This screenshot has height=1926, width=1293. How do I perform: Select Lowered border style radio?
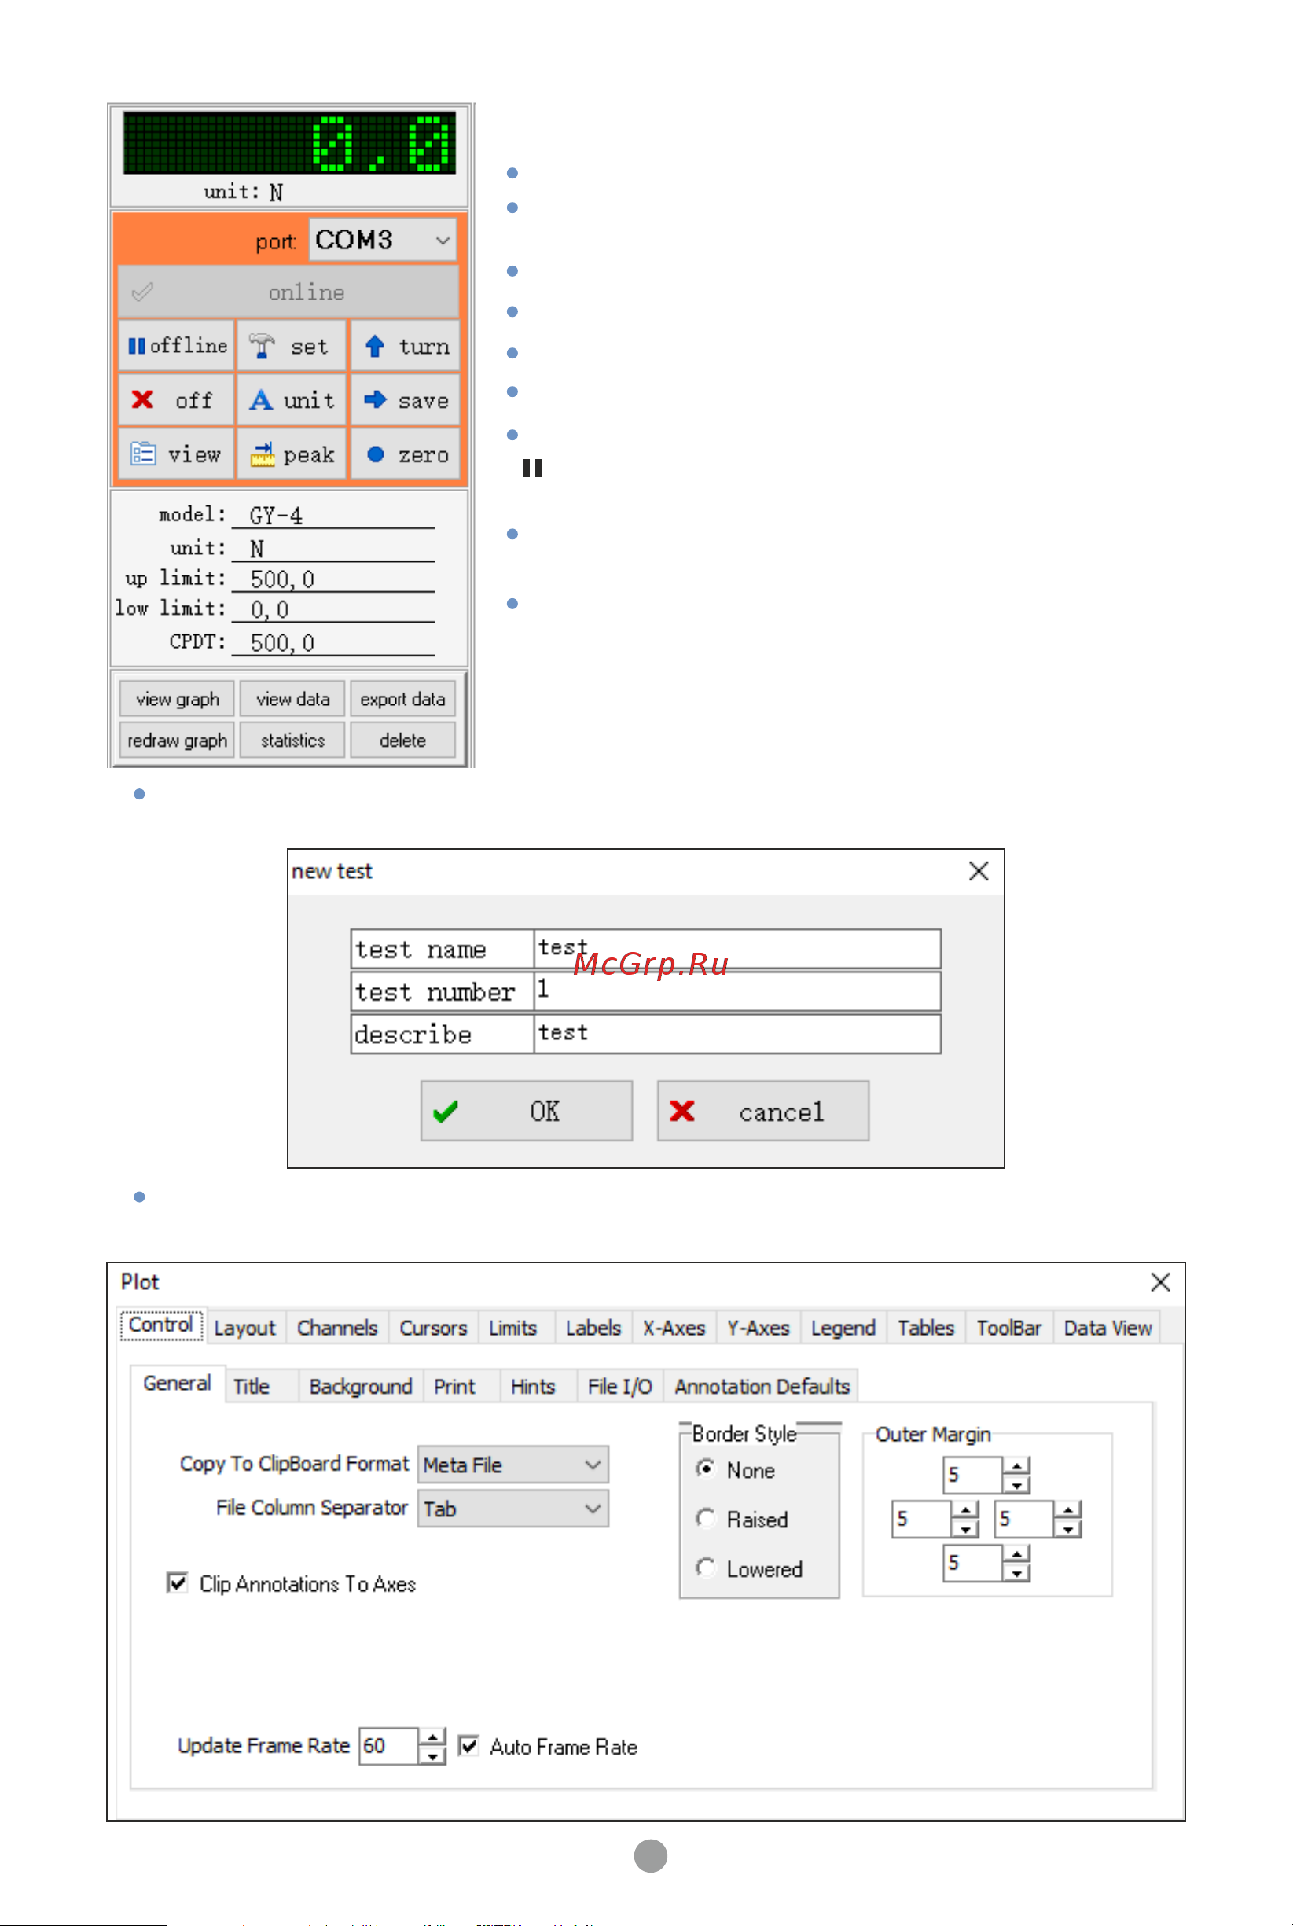(705, 1568)
